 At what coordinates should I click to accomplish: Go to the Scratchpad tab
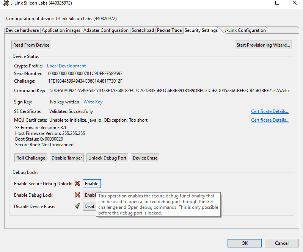(143, 30)
